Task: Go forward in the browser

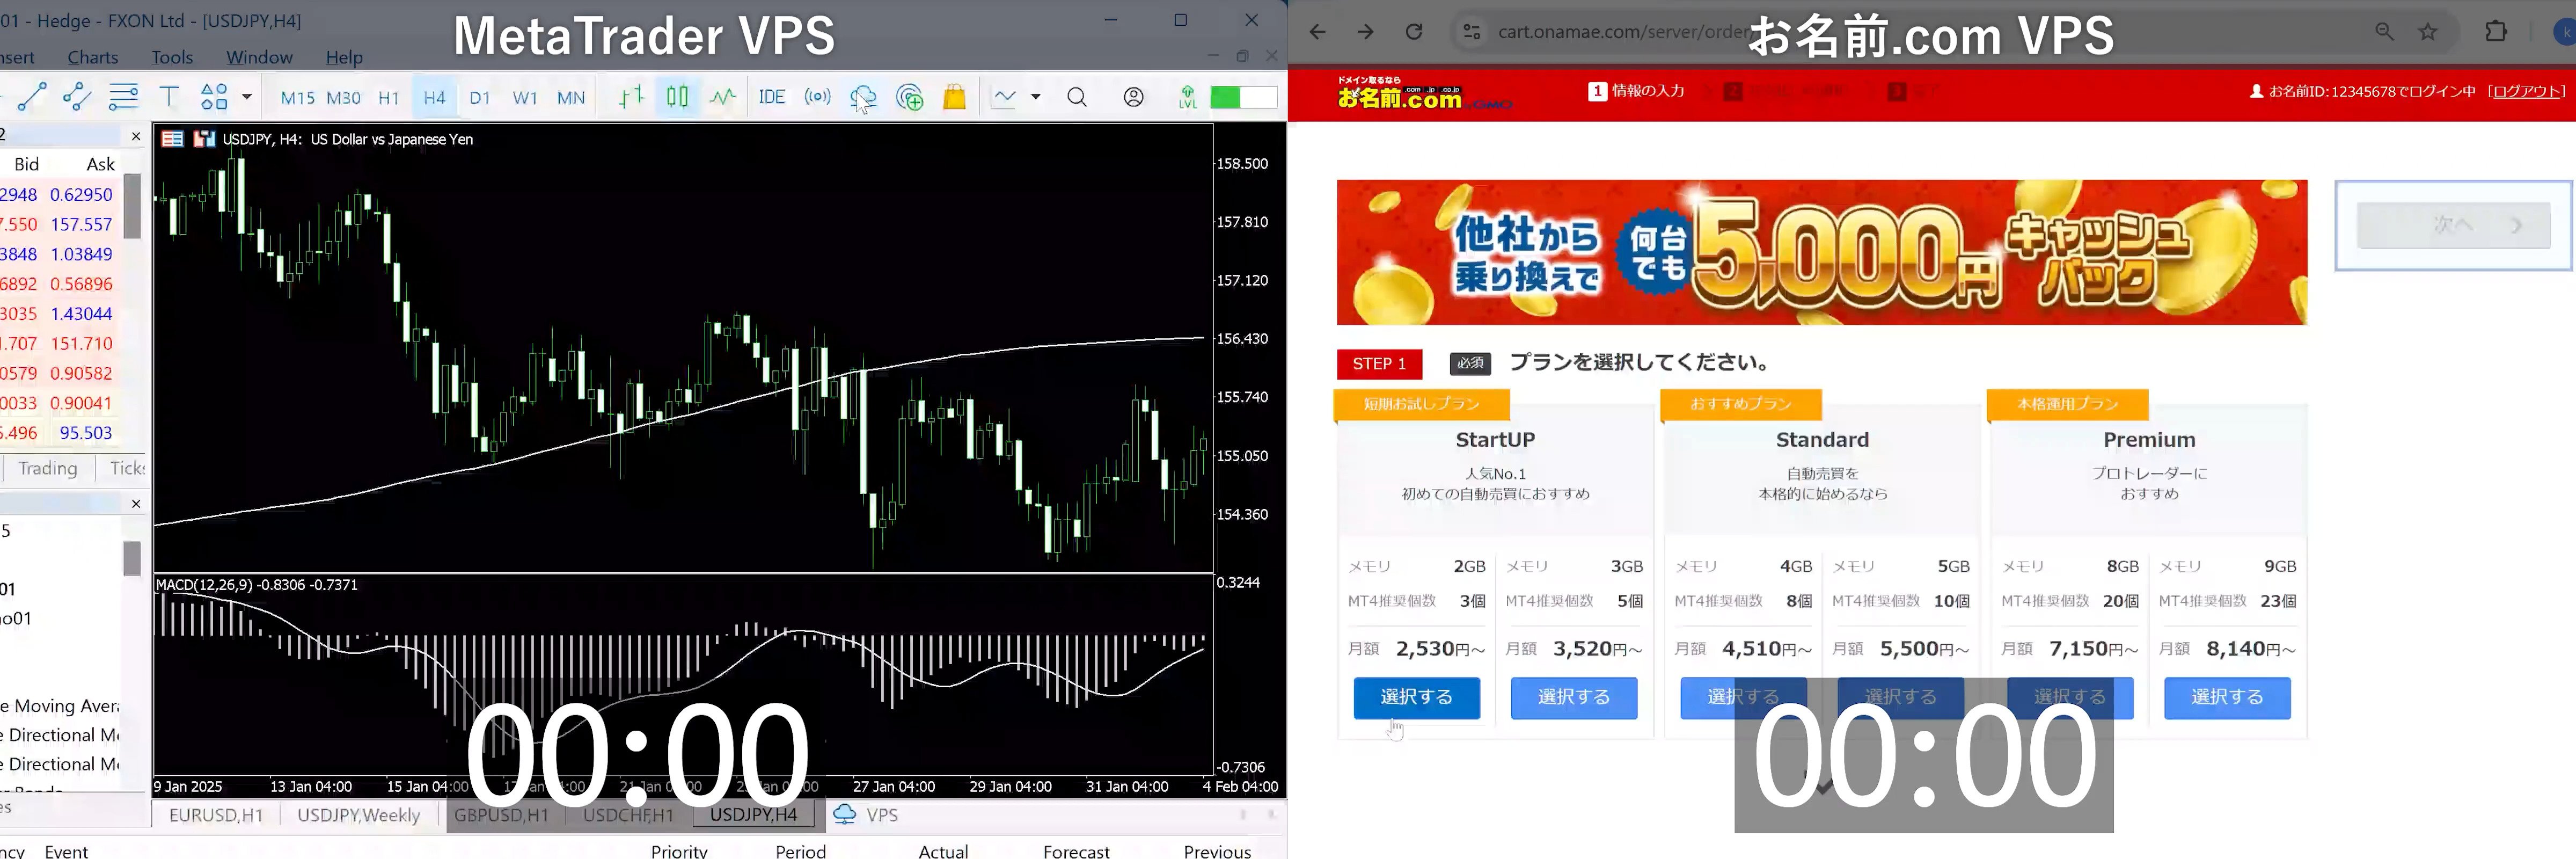Action: tap(1366, 32)
